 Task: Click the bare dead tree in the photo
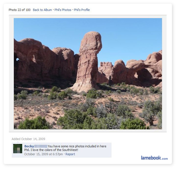(111, 107)
